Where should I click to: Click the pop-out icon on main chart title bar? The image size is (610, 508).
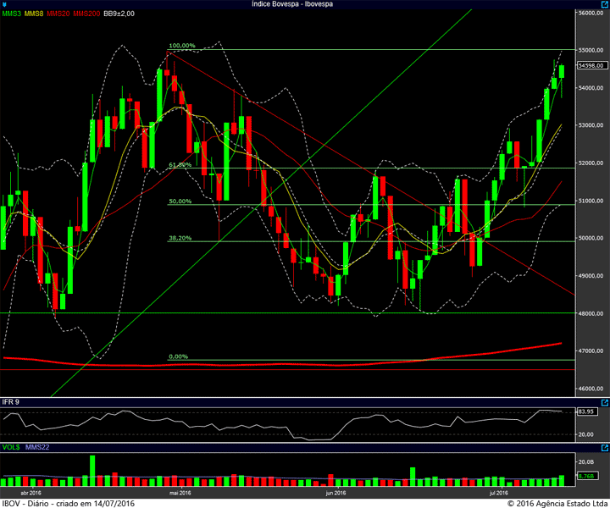(x=605, y=4)
